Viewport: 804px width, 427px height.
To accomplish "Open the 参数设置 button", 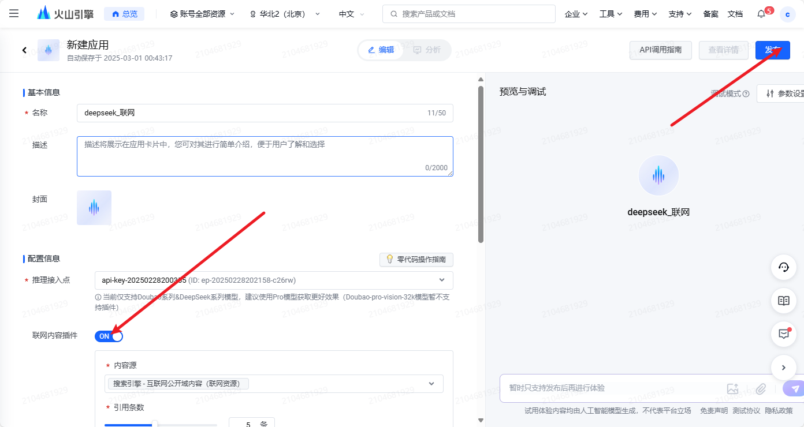I will pos(781,93).
